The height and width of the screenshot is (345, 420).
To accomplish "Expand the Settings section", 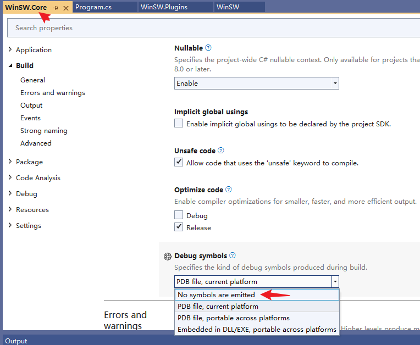I will 10,225.
